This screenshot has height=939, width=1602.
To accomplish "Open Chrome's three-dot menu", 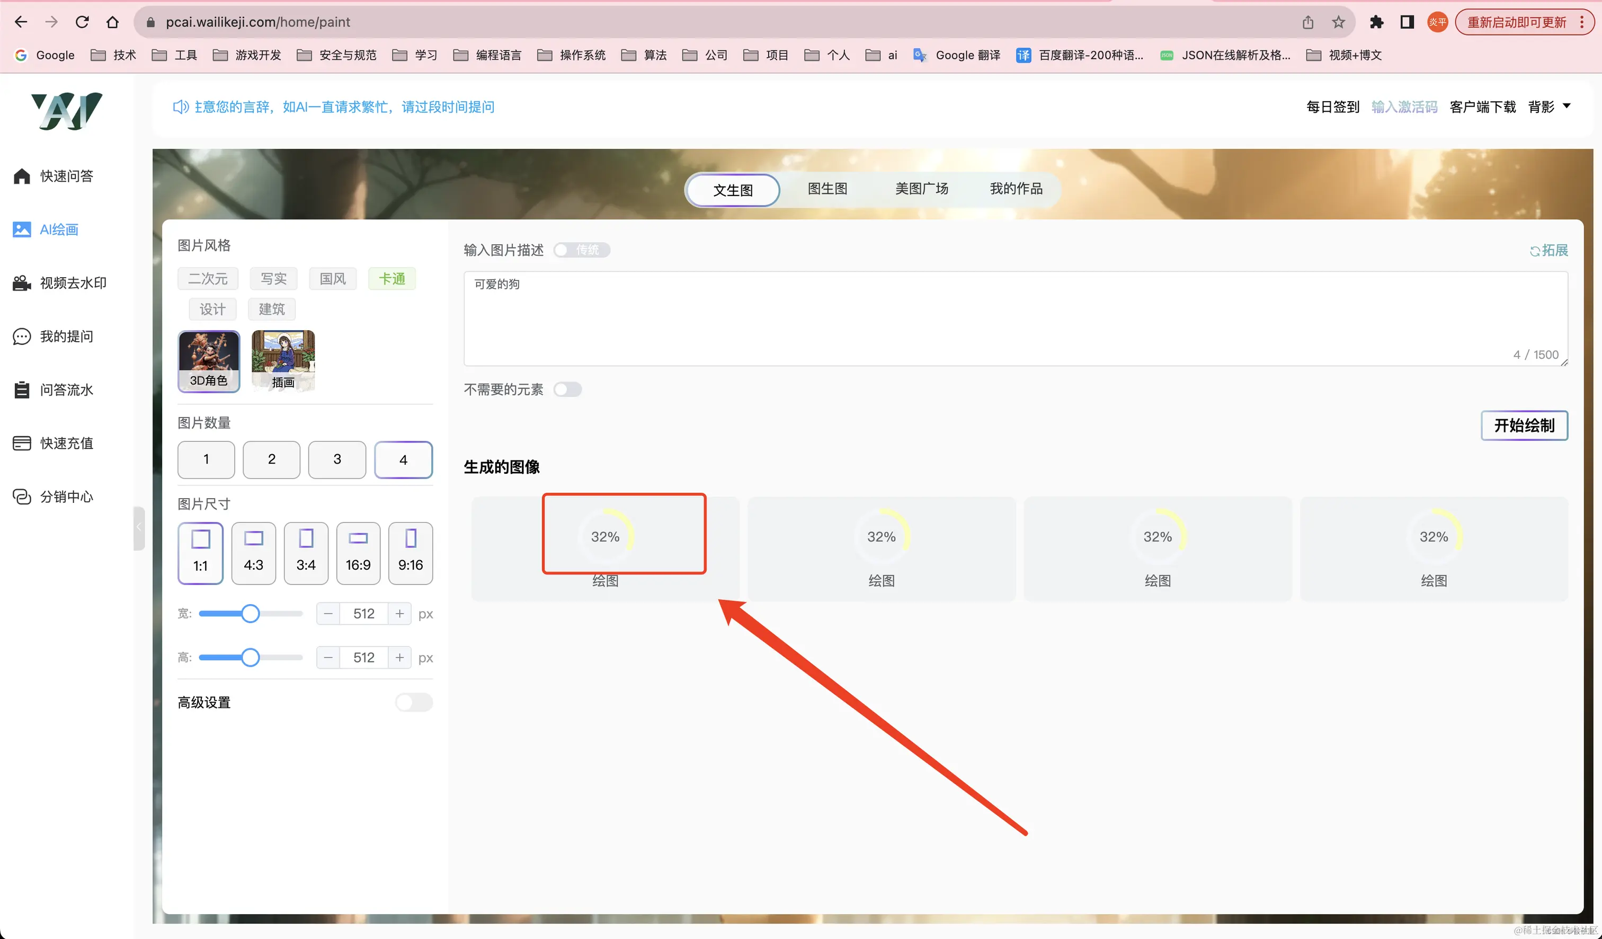I will coord(1582,22).
